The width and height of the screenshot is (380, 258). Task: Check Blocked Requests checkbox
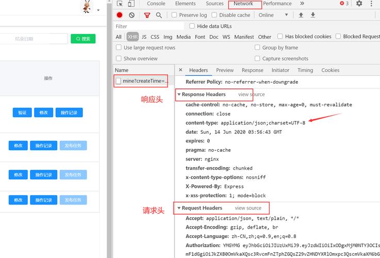[338, 36]
